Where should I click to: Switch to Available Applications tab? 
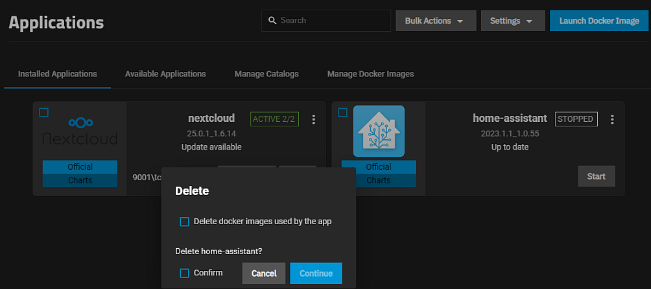165,75
